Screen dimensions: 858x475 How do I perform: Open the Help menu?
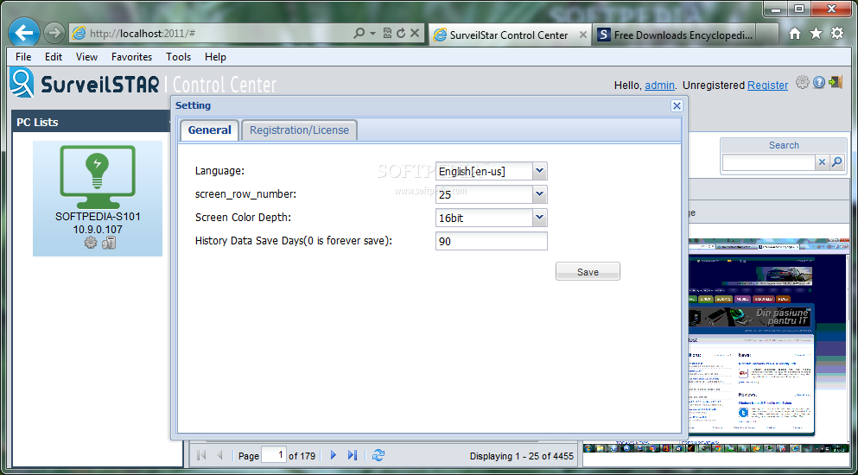[216, 57]
